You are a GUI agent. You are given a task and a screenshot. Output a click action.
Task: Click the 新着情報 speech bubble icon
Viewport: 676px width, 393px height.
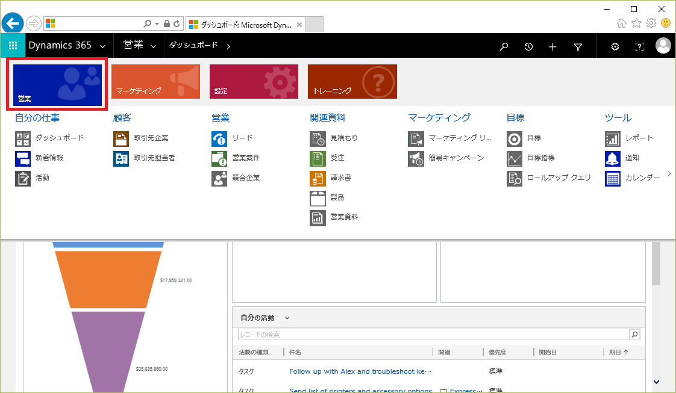tap(23, 159)
